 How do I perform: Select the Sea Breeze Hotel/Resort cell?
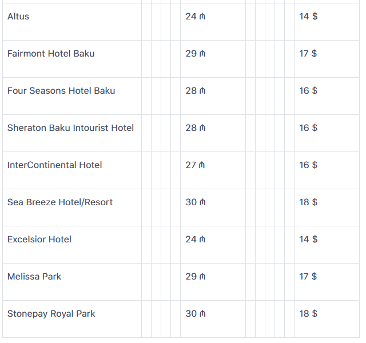tap(60, 202)
